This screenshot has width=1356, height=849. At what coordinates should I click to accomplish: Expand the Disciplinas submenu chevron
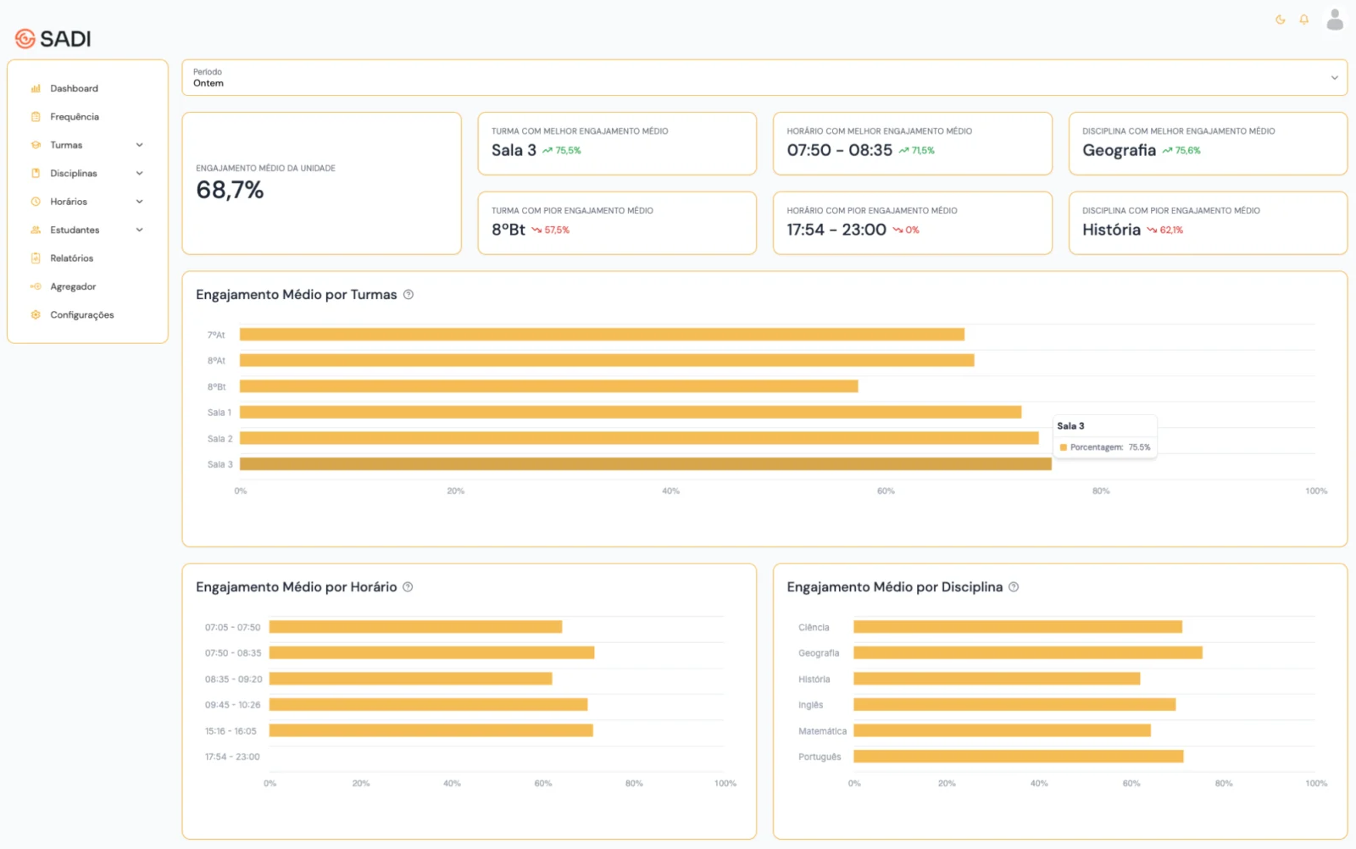pos(140,173)
